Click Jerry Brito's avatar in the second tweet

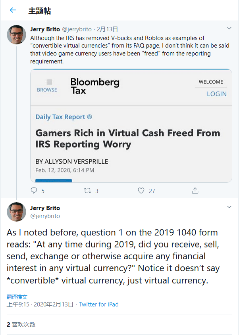coord(16,212)
